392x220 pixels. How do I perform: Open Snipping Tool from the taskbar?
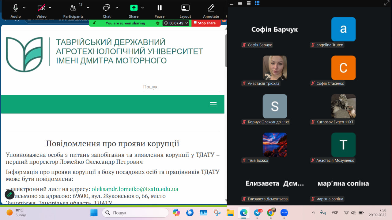pos(217,213)
